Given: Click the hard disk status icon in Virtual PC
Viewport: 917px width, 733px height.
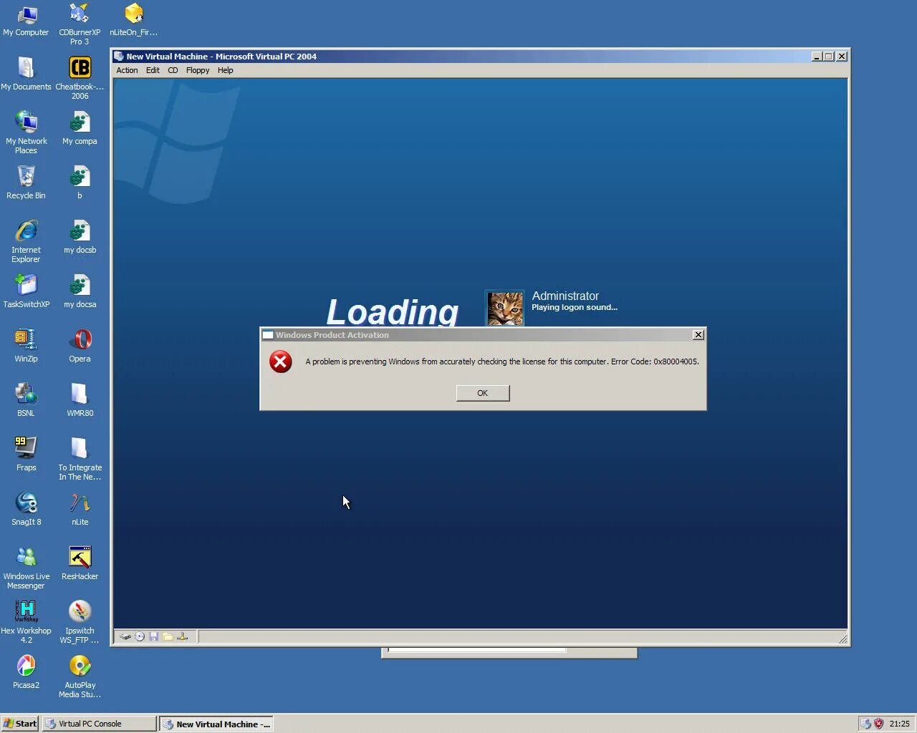Looking at the screenshot, I should (x=125, y=636).
